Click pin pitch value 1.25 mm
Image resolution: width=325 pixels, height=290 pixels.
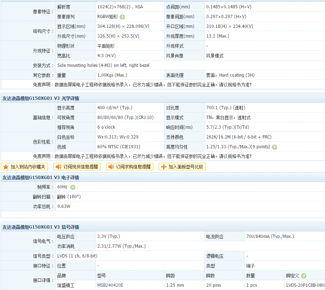click(x=175, y=285)
